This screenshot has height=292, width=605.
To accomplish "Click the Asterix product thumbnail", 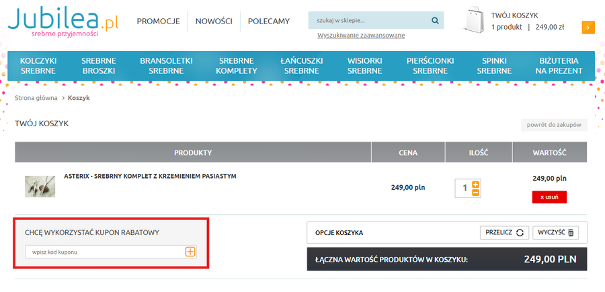I will 40,186.
